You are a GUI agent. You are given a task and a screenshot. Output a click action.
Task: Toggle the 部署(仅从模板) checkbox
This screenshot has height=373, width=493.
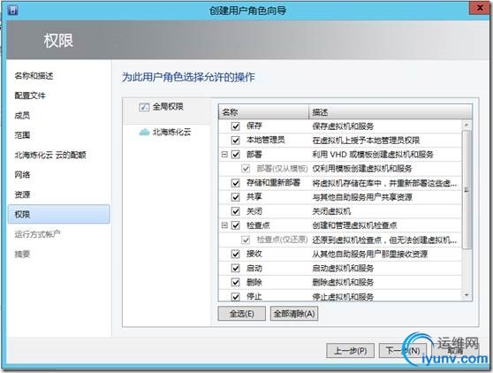pyautogui.click(x=246, y=169)
